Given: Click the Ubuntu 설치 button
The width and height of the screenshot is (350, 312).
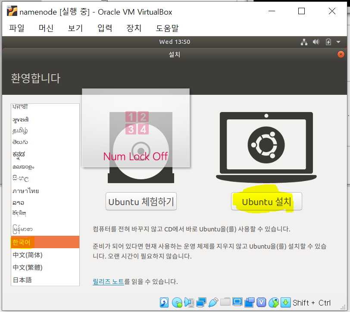Looking at the screenshot, I should [266, 201].
